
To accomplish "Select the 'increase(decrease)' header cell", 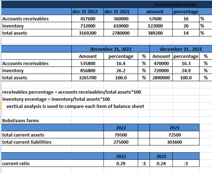I will pyautogui.click(x=175, y=5).
